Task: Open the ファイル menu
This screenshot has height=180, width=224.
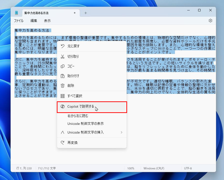Action: pyautogui.click(x=19, y=21)
